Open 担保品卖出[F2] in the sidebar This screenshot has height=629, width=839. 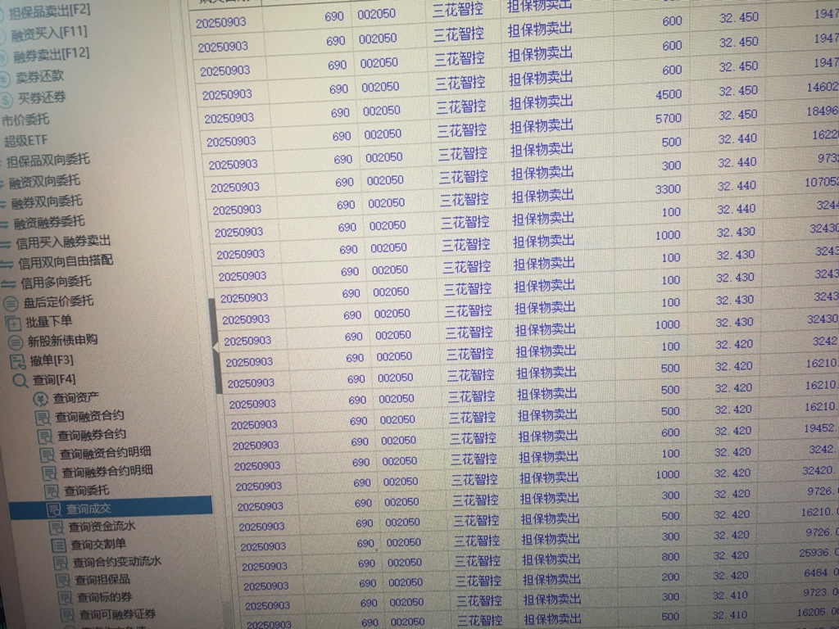click(x=49, y=10)
